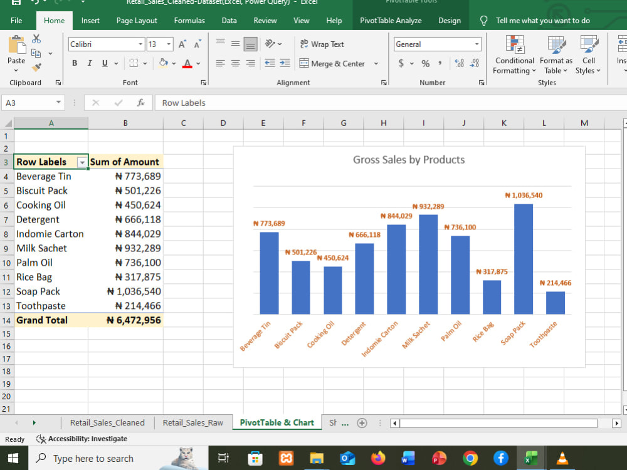Open Number format dialog launcher

482,83
